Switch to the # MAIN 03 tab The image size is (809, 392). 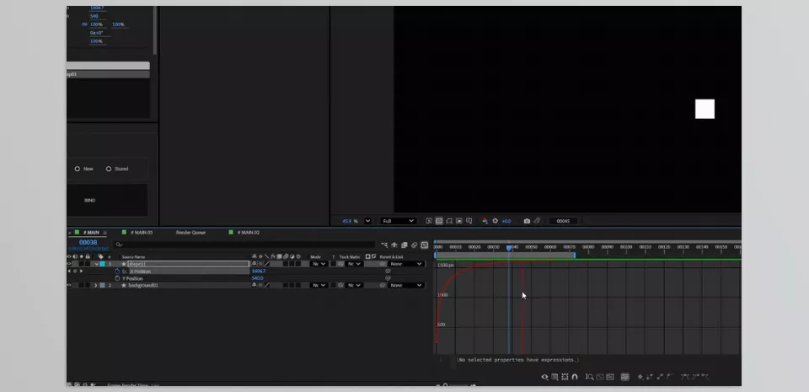(142, 233)
